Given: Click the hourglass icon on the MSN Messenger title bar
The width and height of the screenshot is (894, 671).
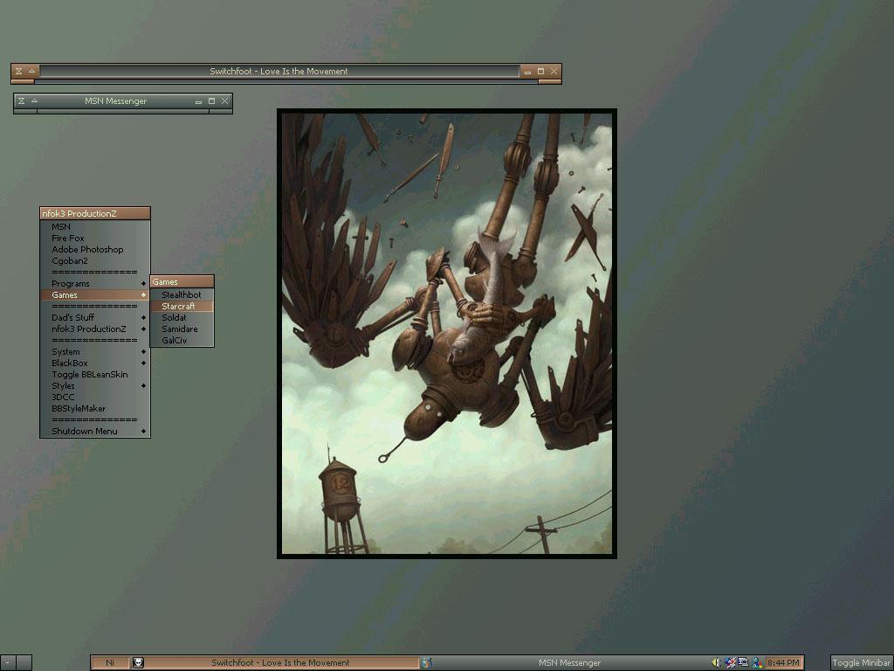Looking at the screenshot, I should [x=21, y=101].
